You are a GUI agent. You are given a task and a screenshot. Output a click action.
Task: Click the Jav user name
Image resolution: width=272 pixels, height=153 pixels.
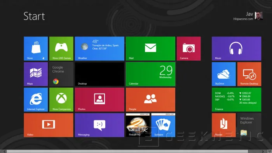tap(249, 14)
